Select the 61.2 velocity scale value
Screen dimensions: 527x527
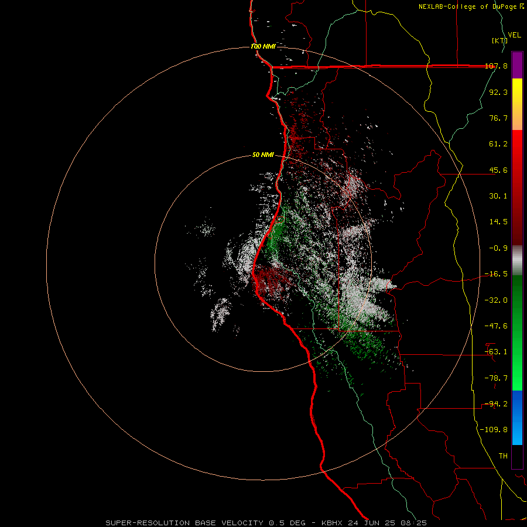498,144
